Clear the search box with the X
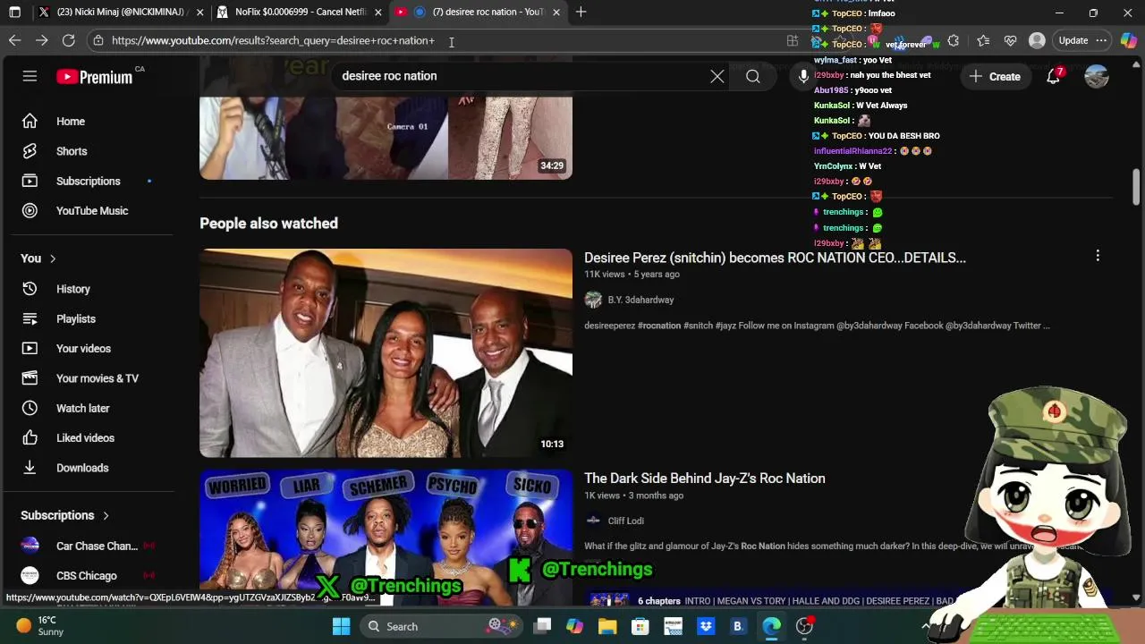The width and height of the screenshot is (1145, 644). coord(717,77)
